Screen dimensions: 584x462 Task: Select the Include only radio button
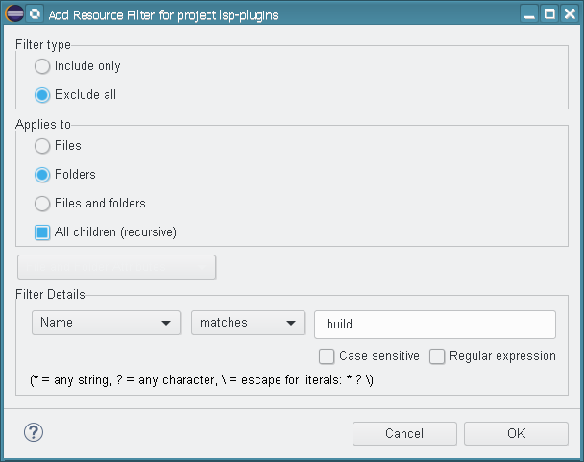42,67
